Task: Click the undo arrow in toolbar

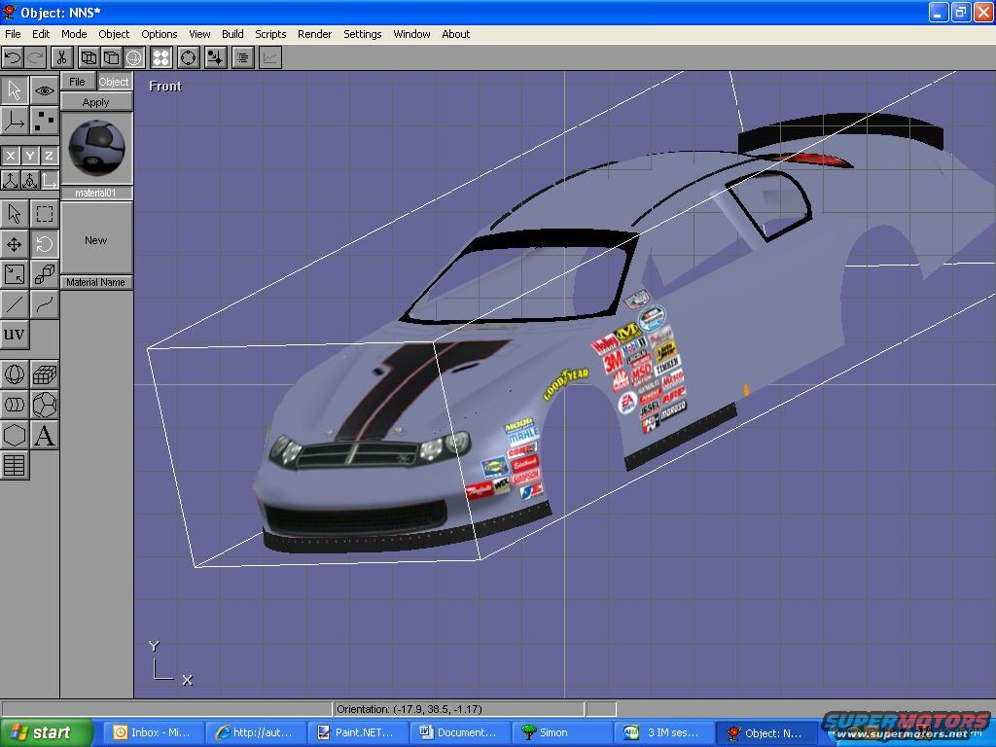Action: pyautogui.click(x=13, y=57)
